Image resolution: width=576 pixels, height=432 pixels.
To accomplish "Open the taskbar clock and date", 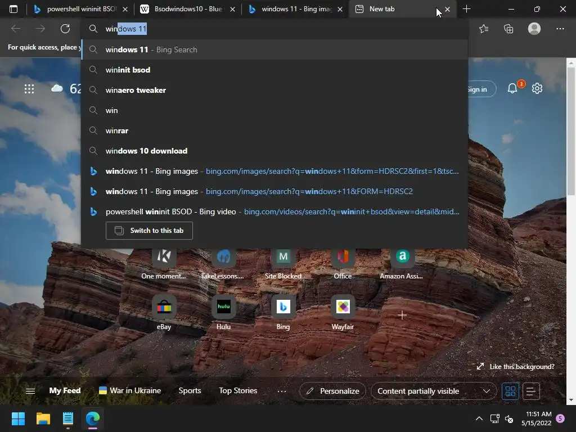I will 537,418.
